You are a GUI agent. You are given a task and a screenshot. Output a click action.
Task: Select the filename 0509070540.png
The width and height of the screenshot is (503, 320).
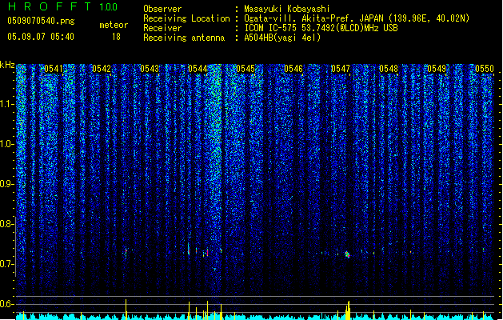(x=41, y=21)
